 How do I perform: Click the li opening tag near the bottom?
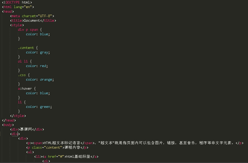tap(38, 156)
